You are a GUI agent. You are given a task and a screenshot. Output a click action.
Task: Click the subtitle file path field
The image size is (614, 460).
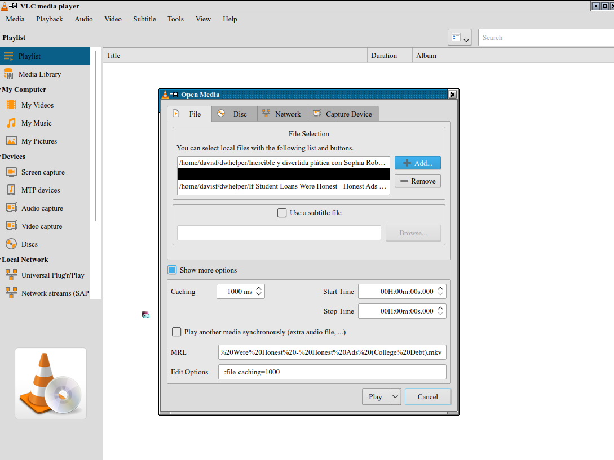click(279, 233)
